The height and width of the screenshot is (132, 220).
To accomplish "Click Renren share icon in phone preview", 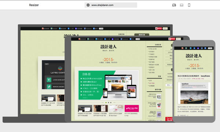I will pyautogui.click(x=194, y=48).
